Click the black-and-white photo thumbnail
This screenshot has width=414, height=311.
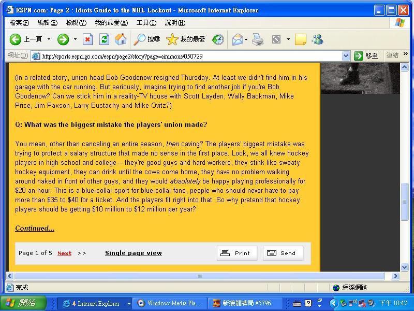point(360,78)
